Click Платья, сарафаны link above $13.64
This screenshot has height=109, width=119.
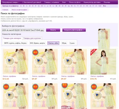tap(9, 76)
